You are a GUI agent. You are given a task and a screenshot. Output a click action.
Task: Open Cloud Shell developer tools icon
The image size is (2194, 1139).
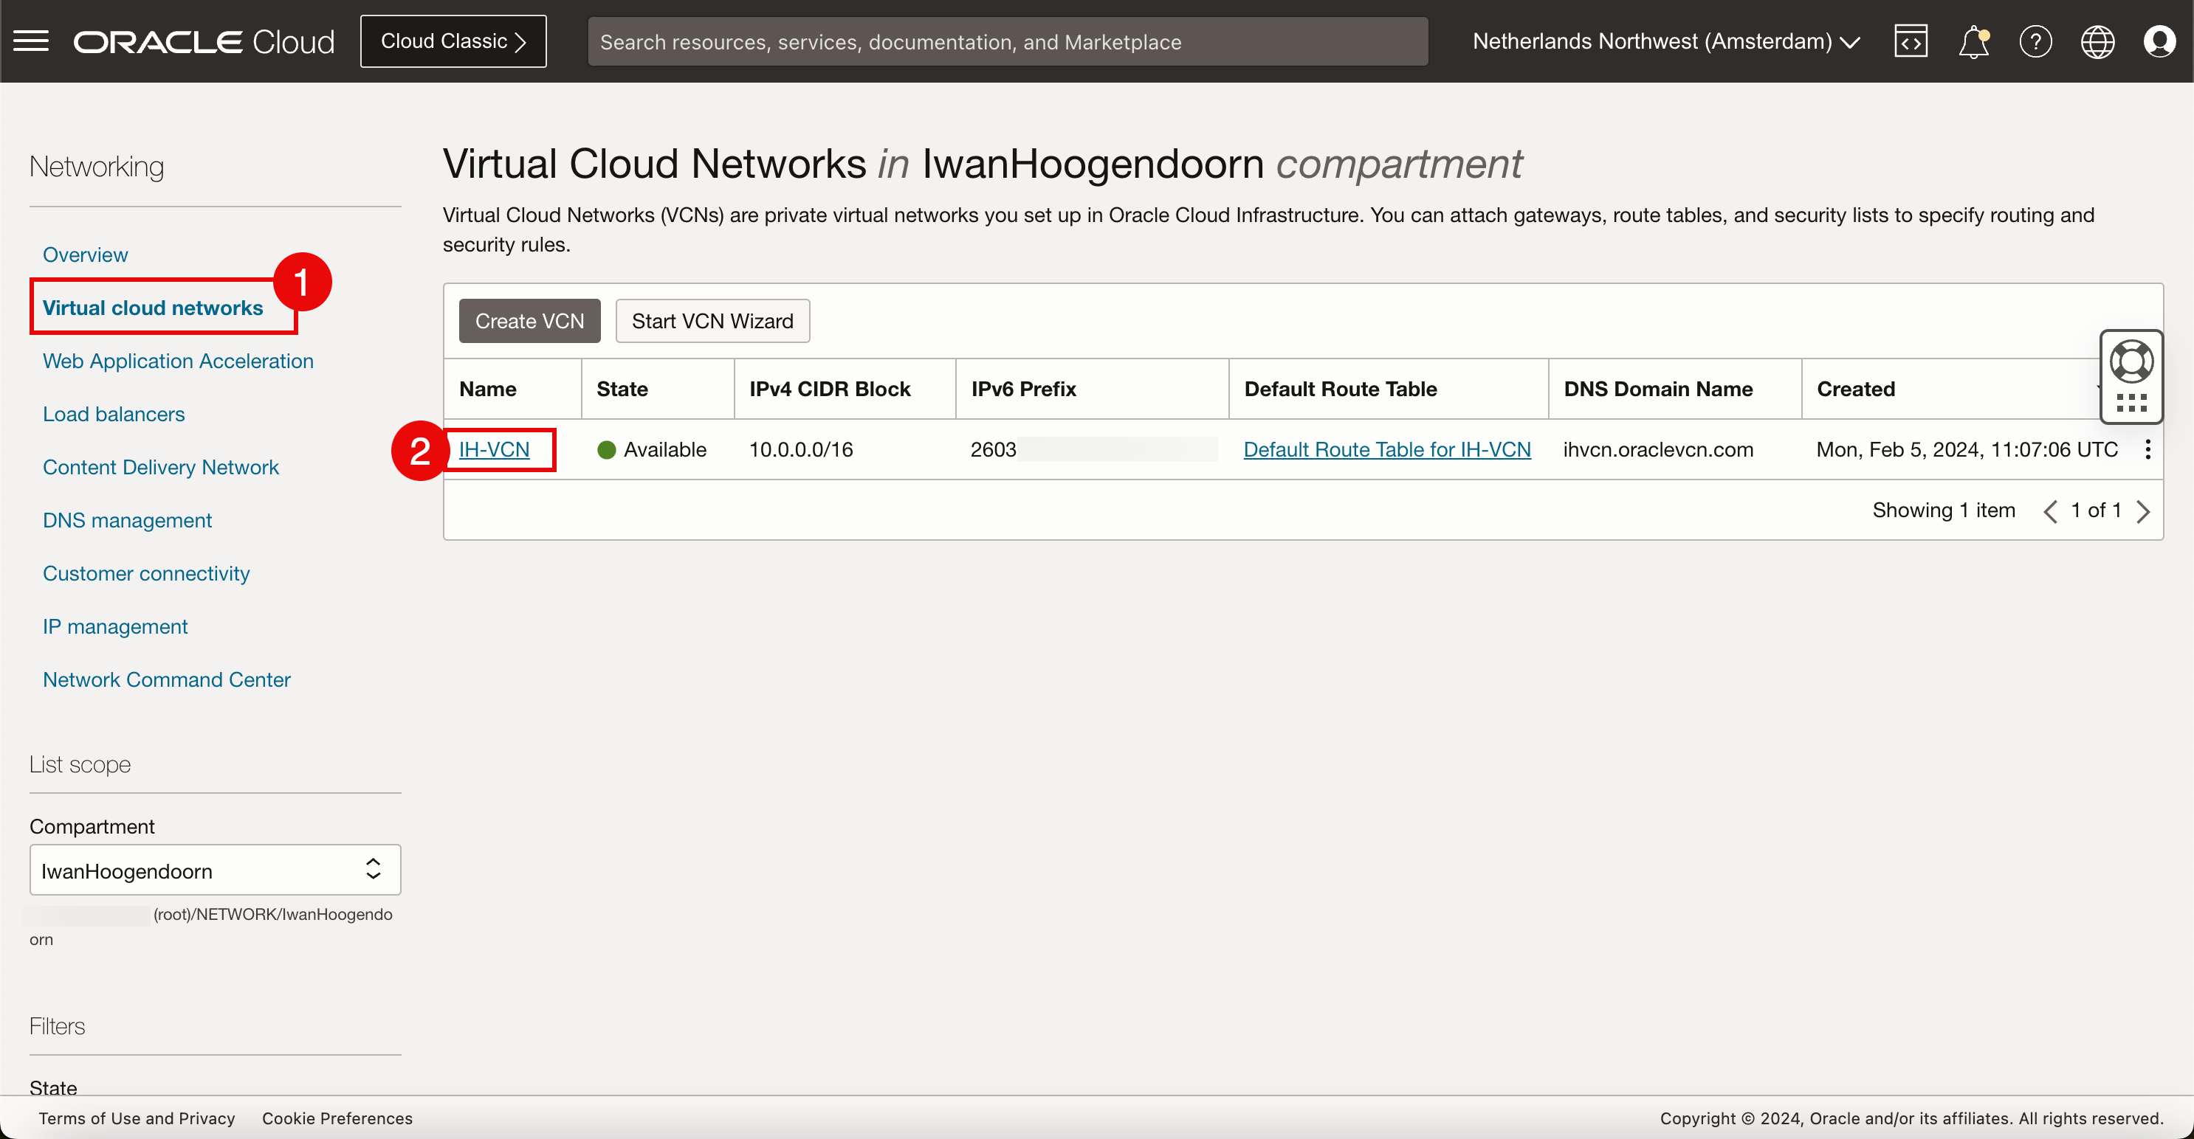(1911, 41)
